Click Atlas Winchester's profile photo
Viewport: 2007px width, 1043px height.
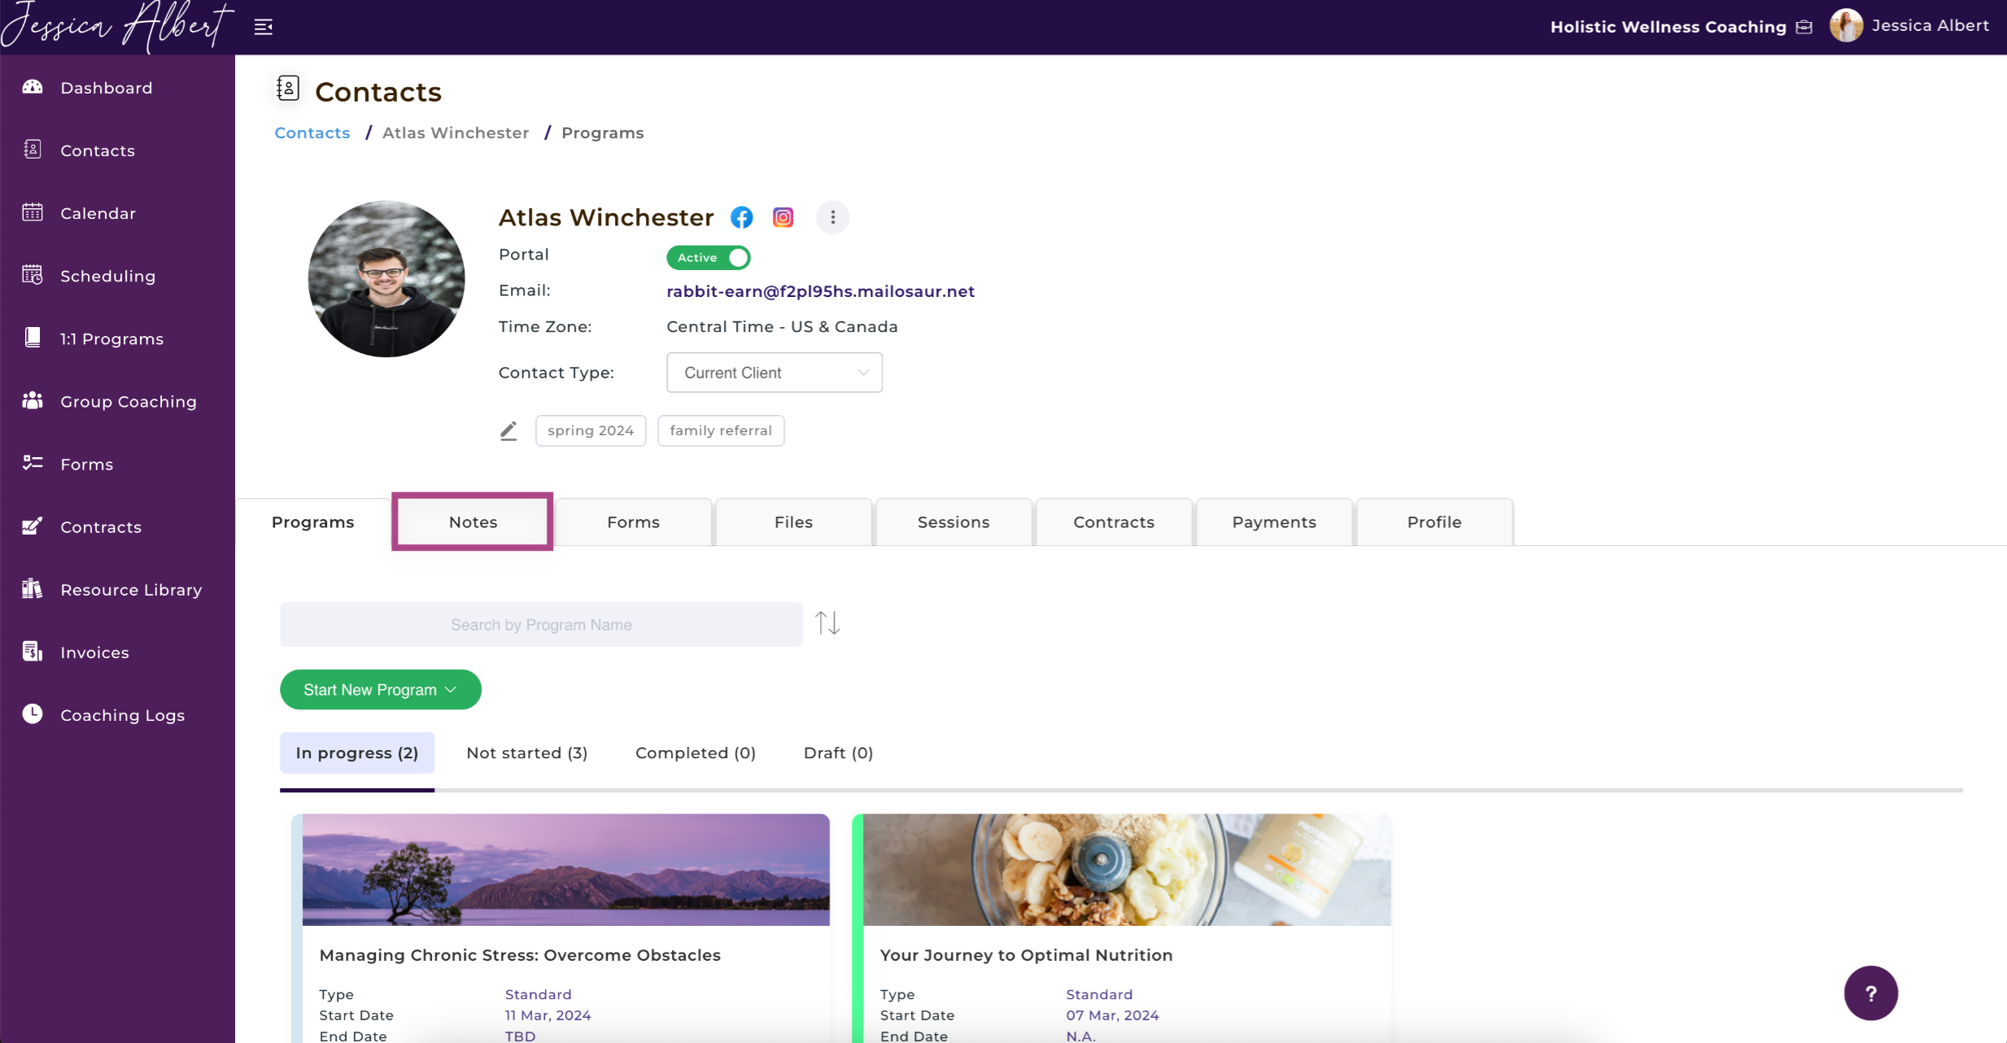tap(386, 279)
